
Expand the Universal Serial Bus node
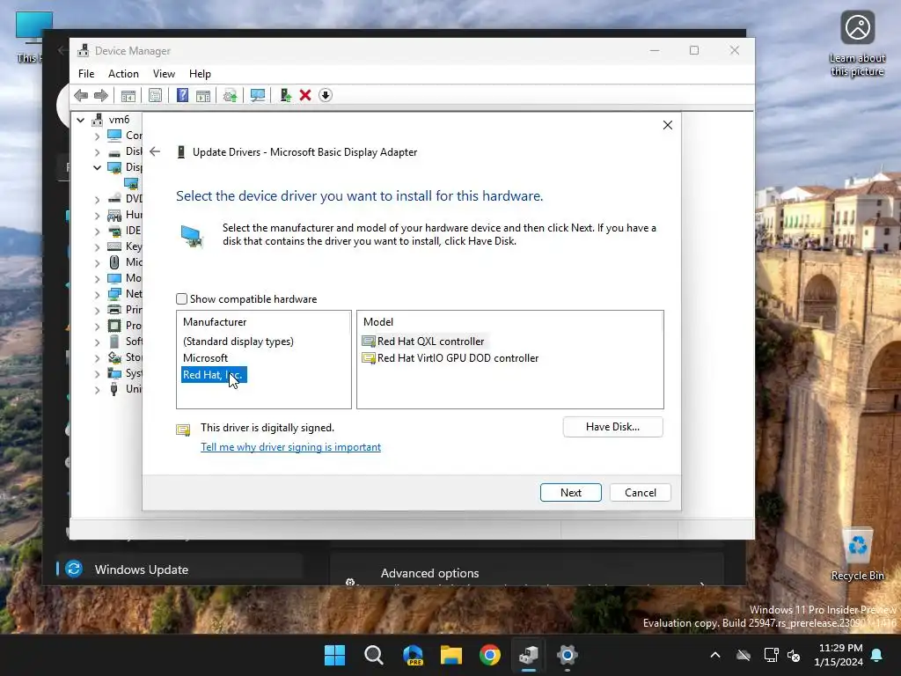[x=97, y=389]
